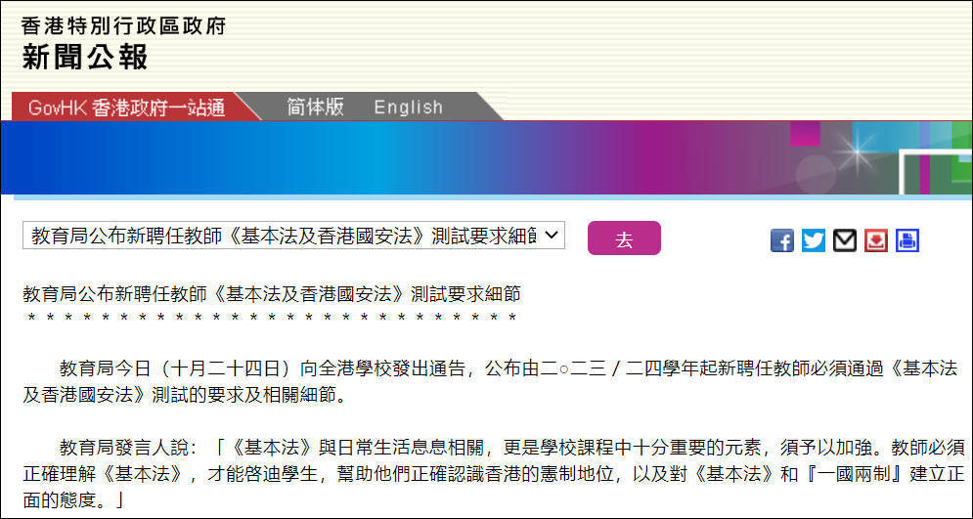Open the press release selection dropdown
This screenshot has width=973, height=519.
[293, 236]
